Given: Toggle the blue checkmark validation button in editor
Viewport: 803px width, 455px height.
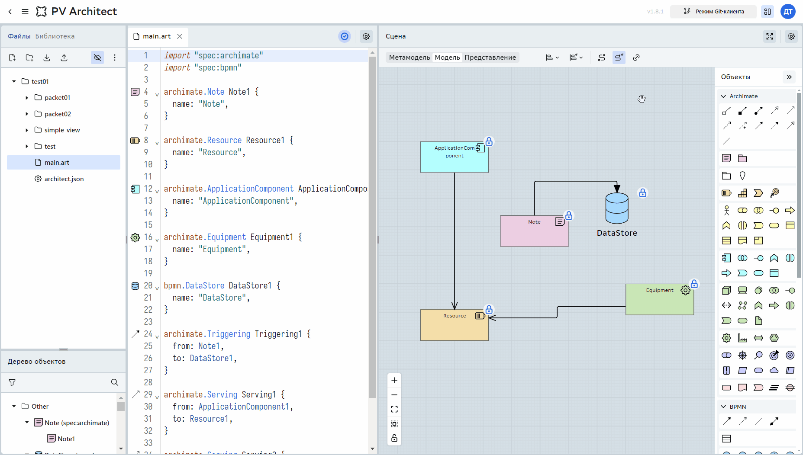Looking at the screenshot, I should (x=345, y=36).
